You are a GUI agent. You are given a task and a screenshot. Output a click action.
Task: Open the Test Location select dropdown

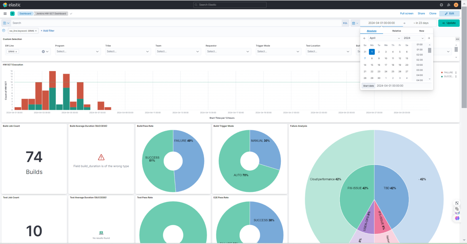coord(329,51)
